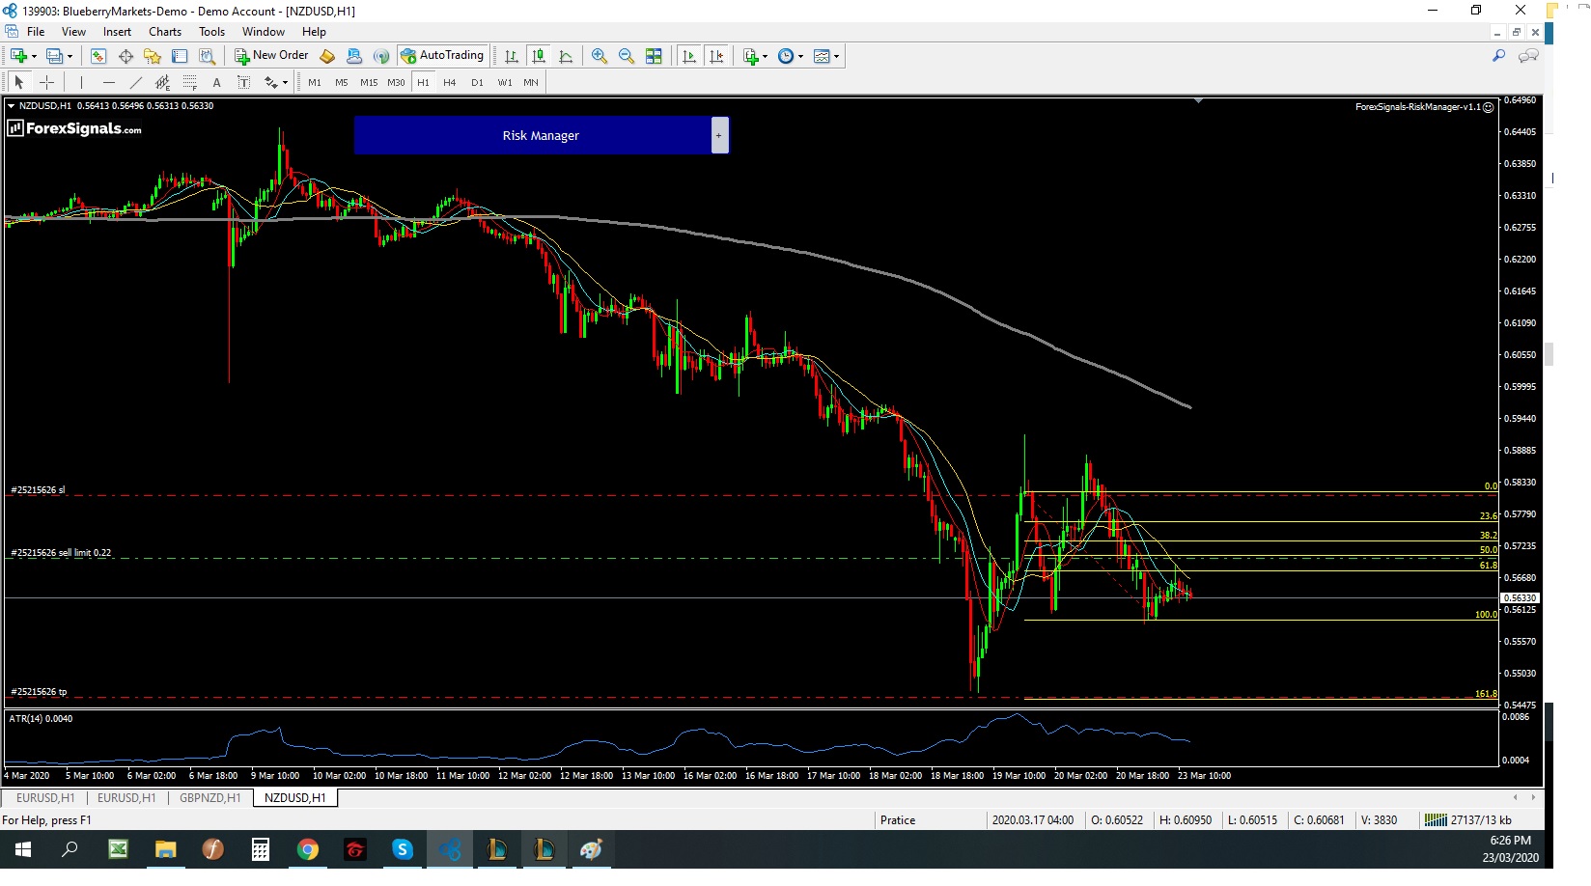Click the Pratice profile in status bar
The height and width of the screenshot is (886, 1591).
(x=898, y=820)
